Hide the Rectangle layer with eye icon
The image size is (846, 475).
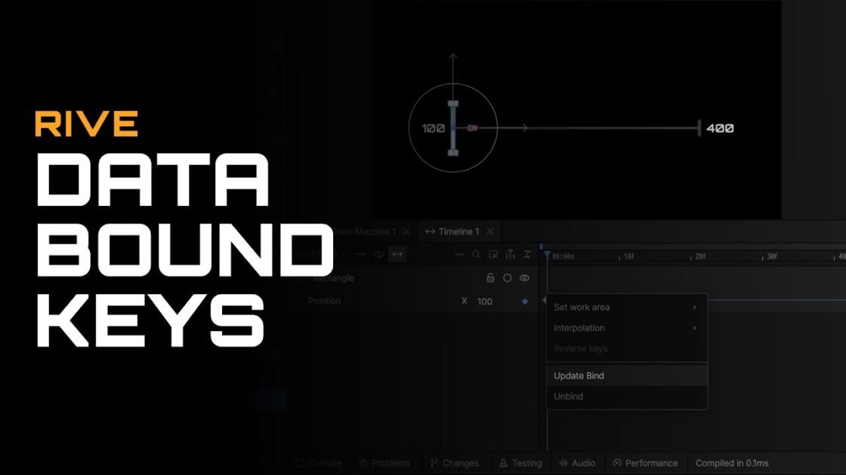point(524,278)
